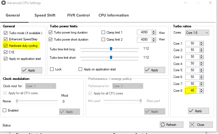This screenshot has height=134, width=218.
Task: Open the FIVR Control tab
Action: [78, 15]
